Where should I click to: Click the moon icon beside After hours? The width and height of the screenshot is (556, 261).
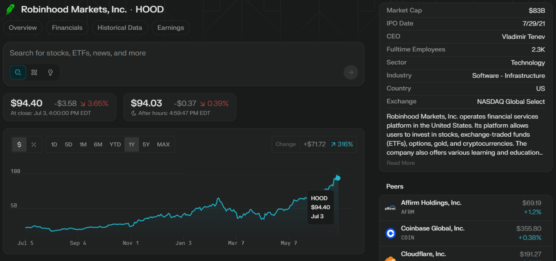pos(133,113)
